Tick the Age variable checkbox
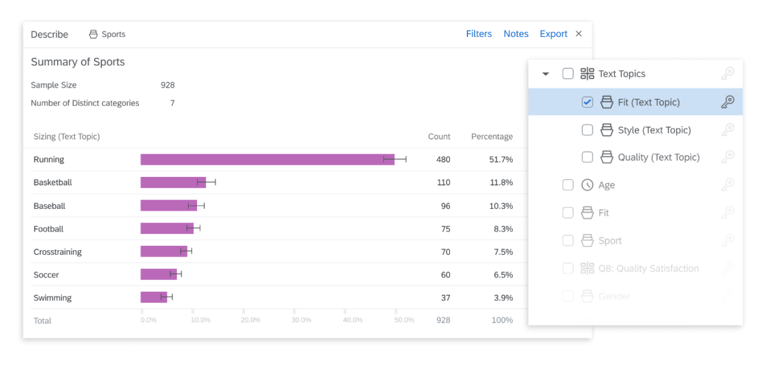 click(568, 185)
